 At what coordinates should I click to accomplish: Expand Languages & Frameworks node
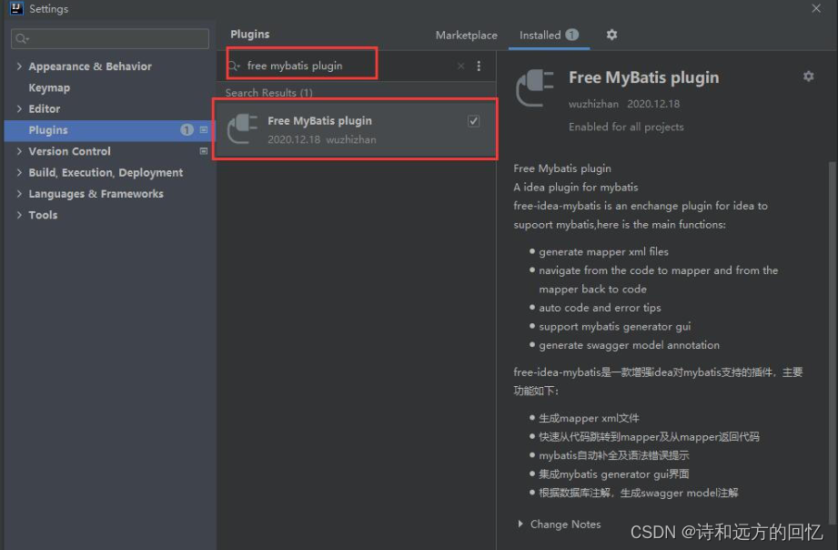(19, 194)
